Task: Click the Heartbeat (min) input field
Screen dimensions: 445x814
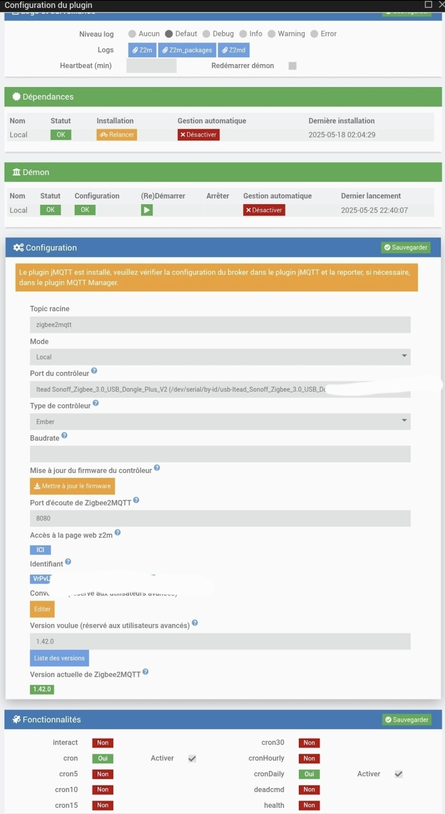Action: point(151,66)
